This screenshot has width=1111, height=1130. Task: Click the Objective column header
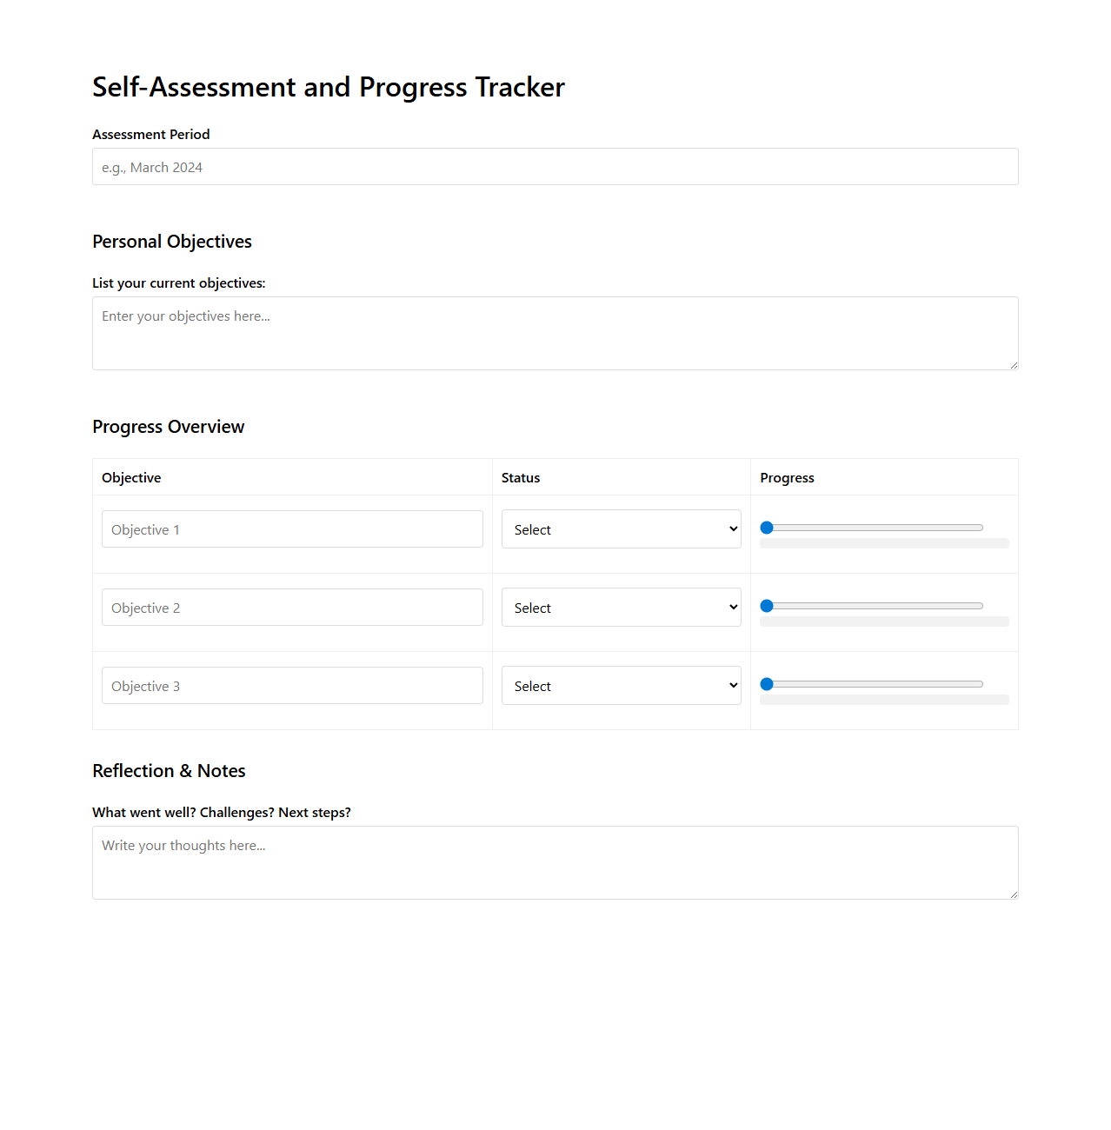click(x=131, y=477)
